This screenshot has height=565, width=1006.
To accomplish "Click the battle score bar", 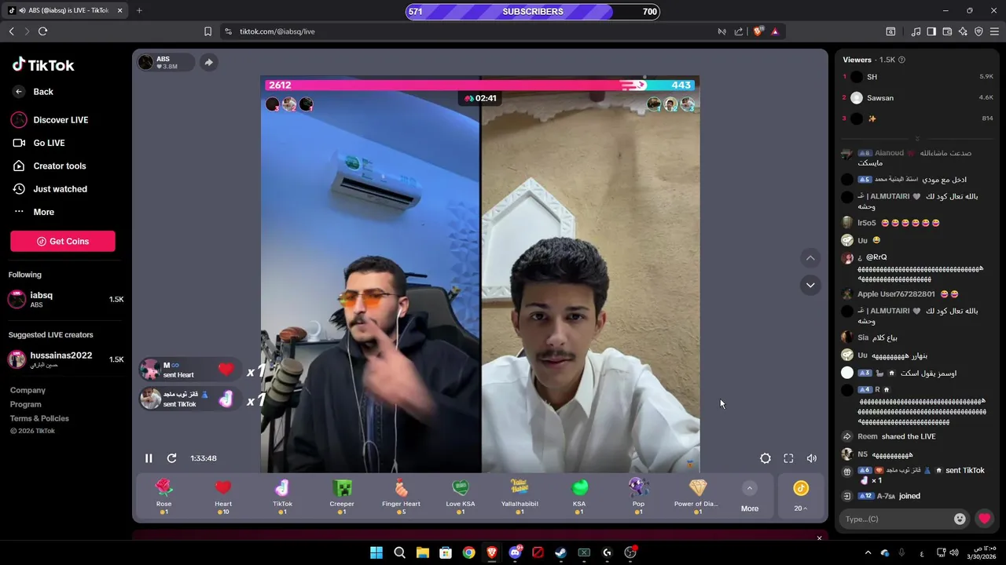I will point(479,85).
